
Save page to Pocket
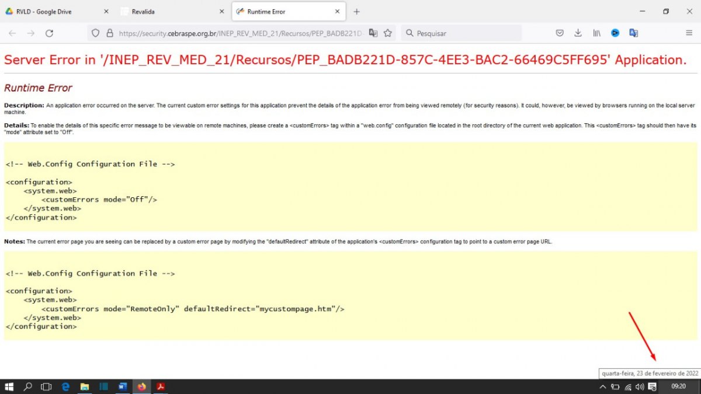click(x=560, y=33)
